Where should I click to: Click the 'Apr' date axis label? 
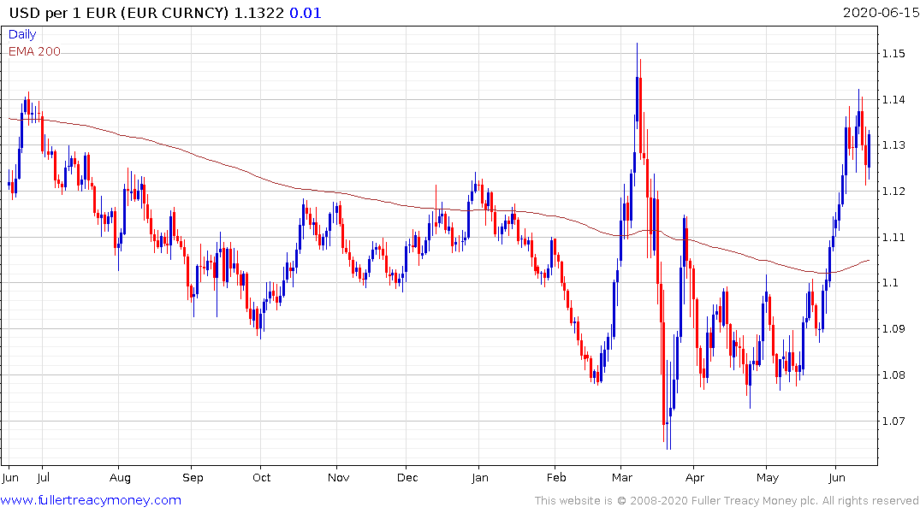point(695,478)
